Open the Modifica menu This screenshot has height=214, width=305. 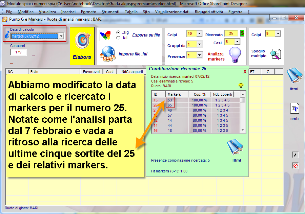click(x=25, y=12)
